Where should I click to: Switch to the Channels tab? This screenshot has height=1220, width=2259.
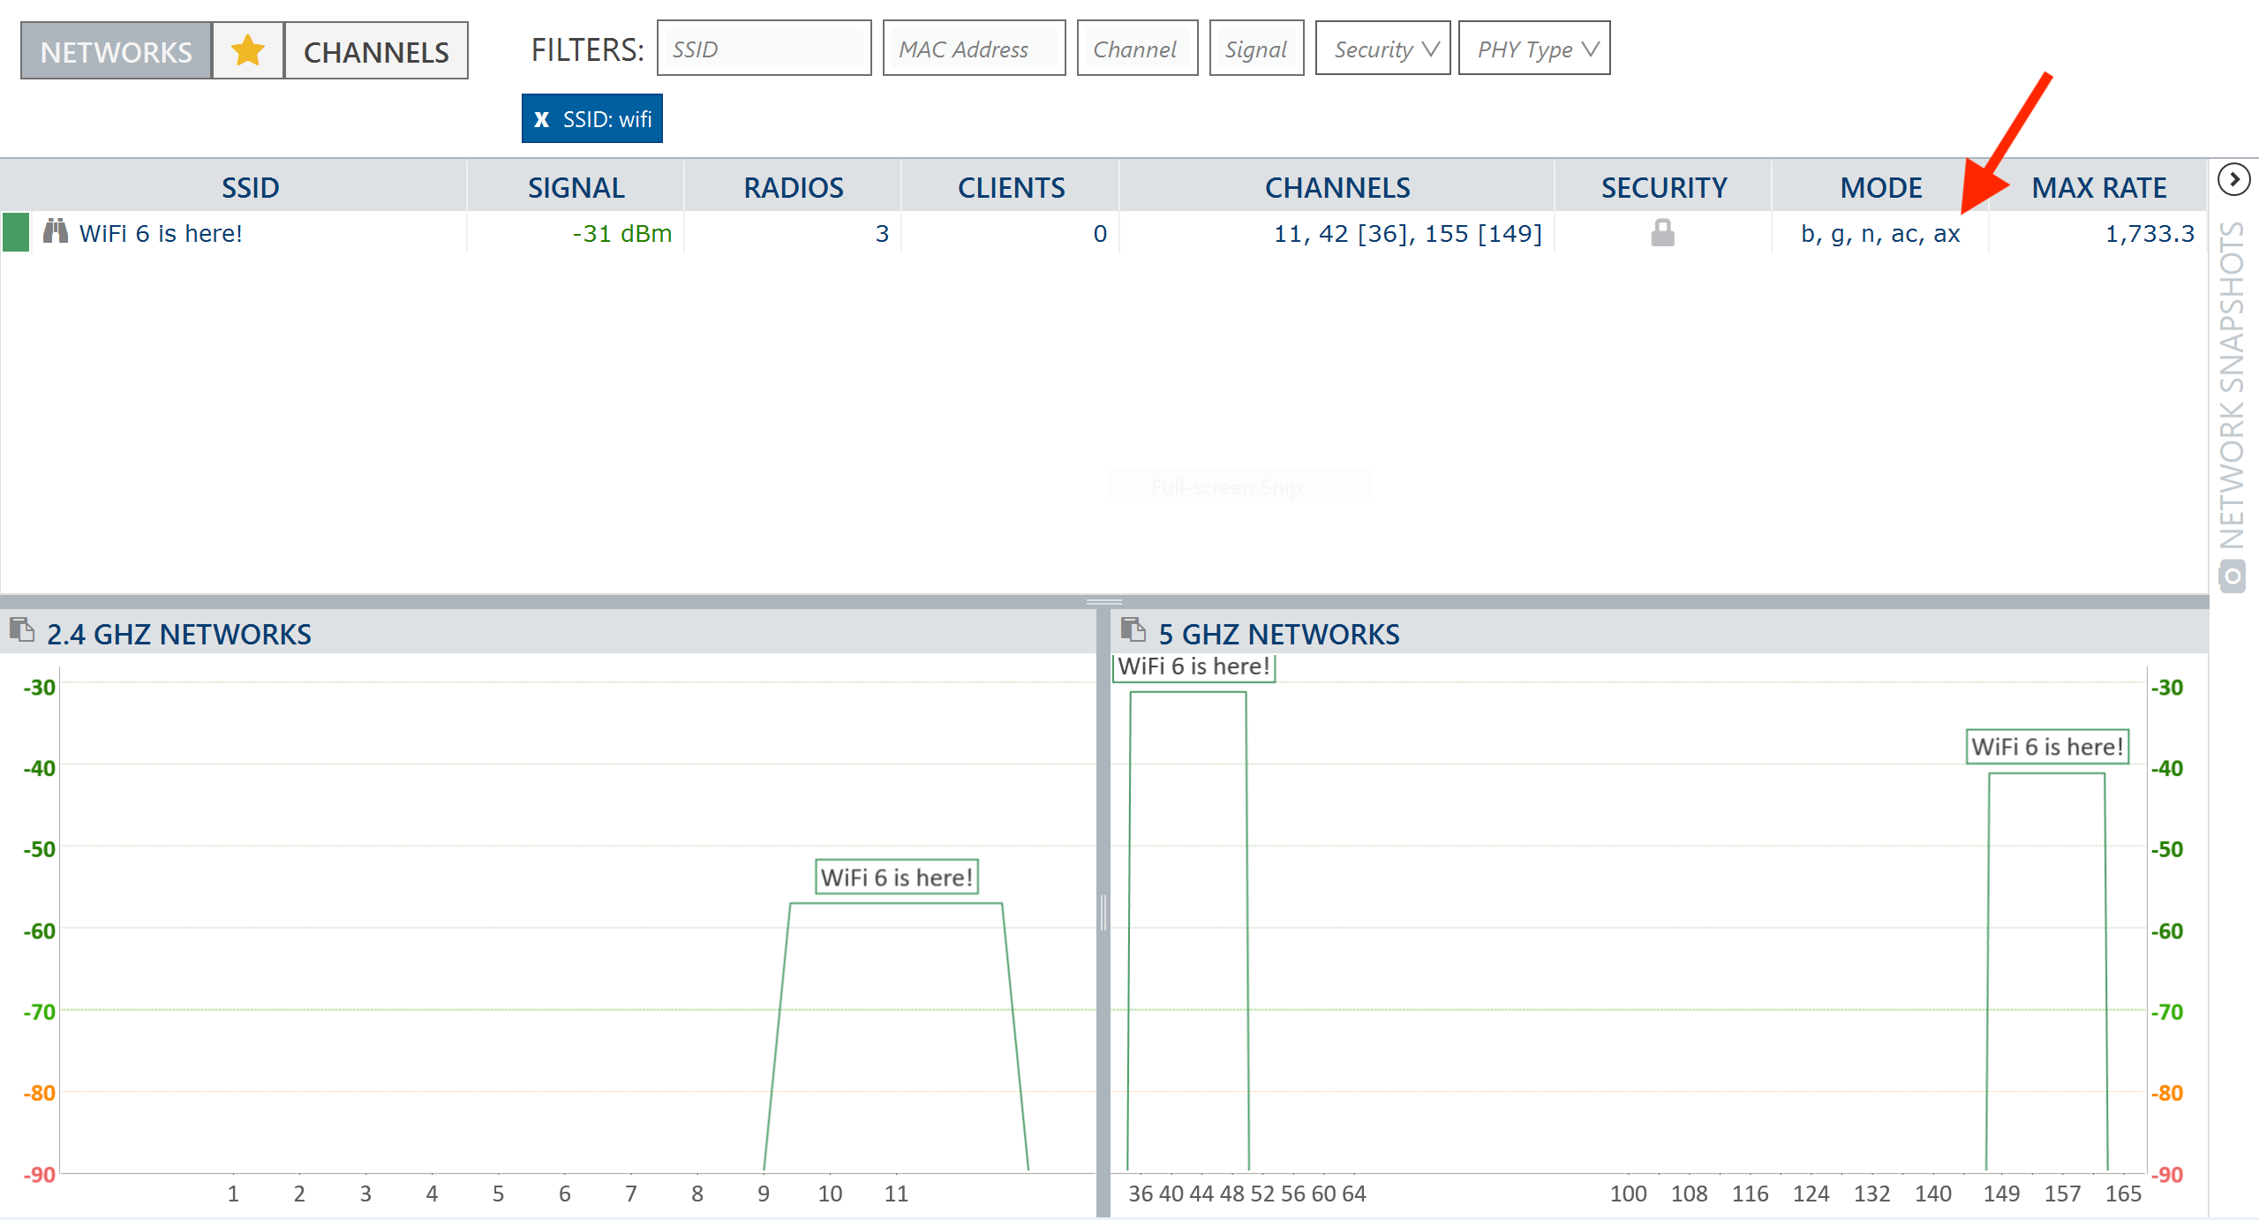[x=376, y=51]
